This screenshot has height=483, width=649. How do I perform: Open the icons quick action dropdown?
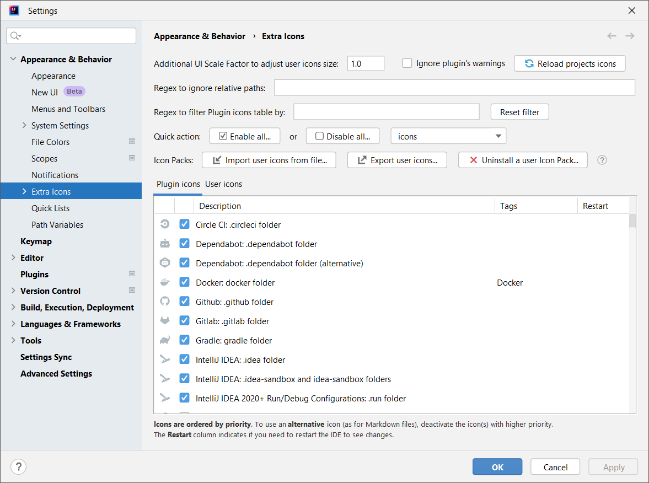click(x=448, y=136)
